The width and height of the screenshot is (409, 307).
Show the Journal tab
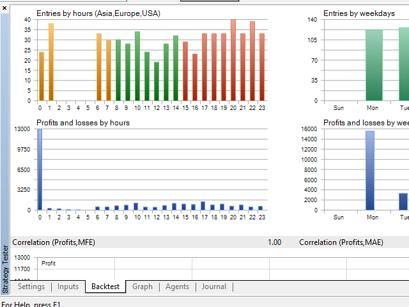pos(214,287)
